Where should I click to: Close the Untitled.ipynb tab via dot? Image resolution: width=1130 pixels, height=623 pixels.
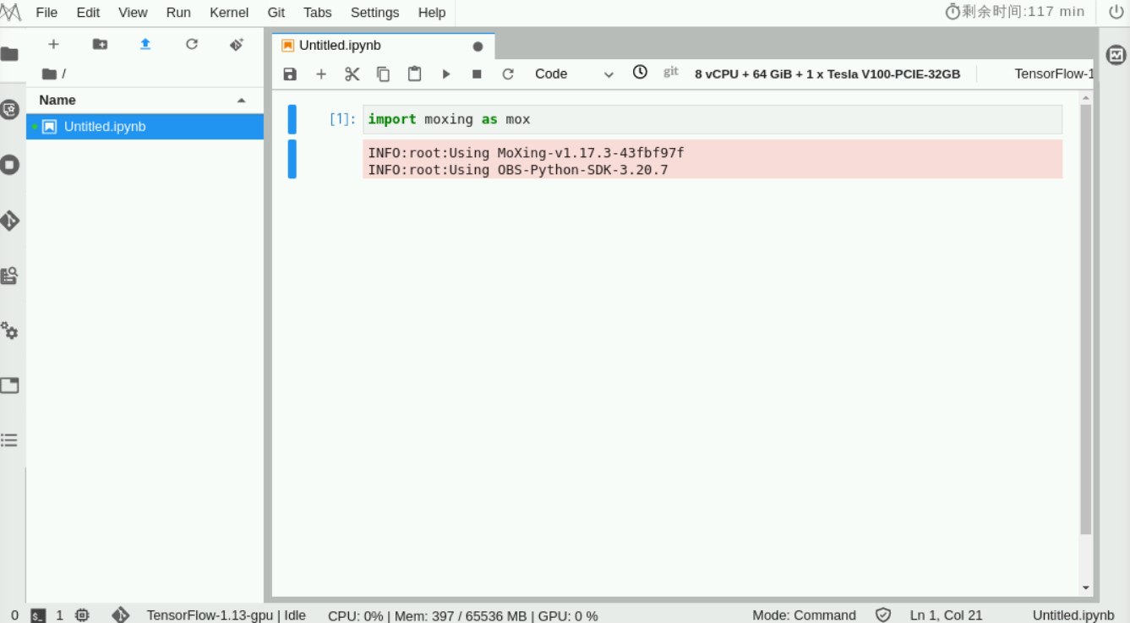click(x=478, y=46)
